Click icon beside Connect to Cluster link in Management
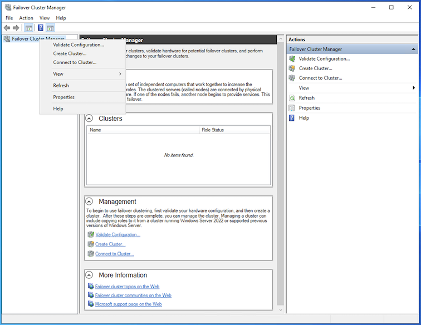The width and height of the screenshot is (421, 325). (91, 254)
